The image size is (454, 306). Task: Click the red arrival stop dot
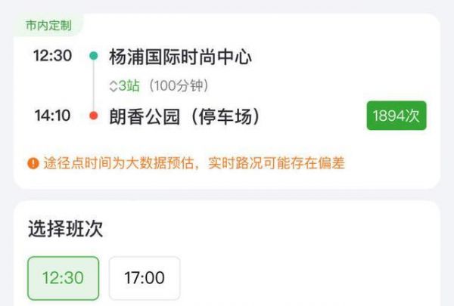coord(94,116)
